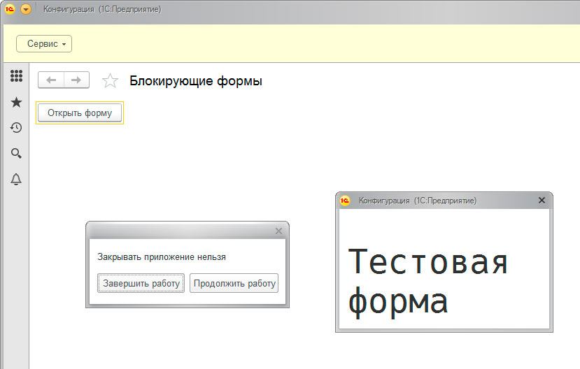This screenshot has height=369, width=580.
Task: Click the Открыть форму button
Action: tap(80, 113)
